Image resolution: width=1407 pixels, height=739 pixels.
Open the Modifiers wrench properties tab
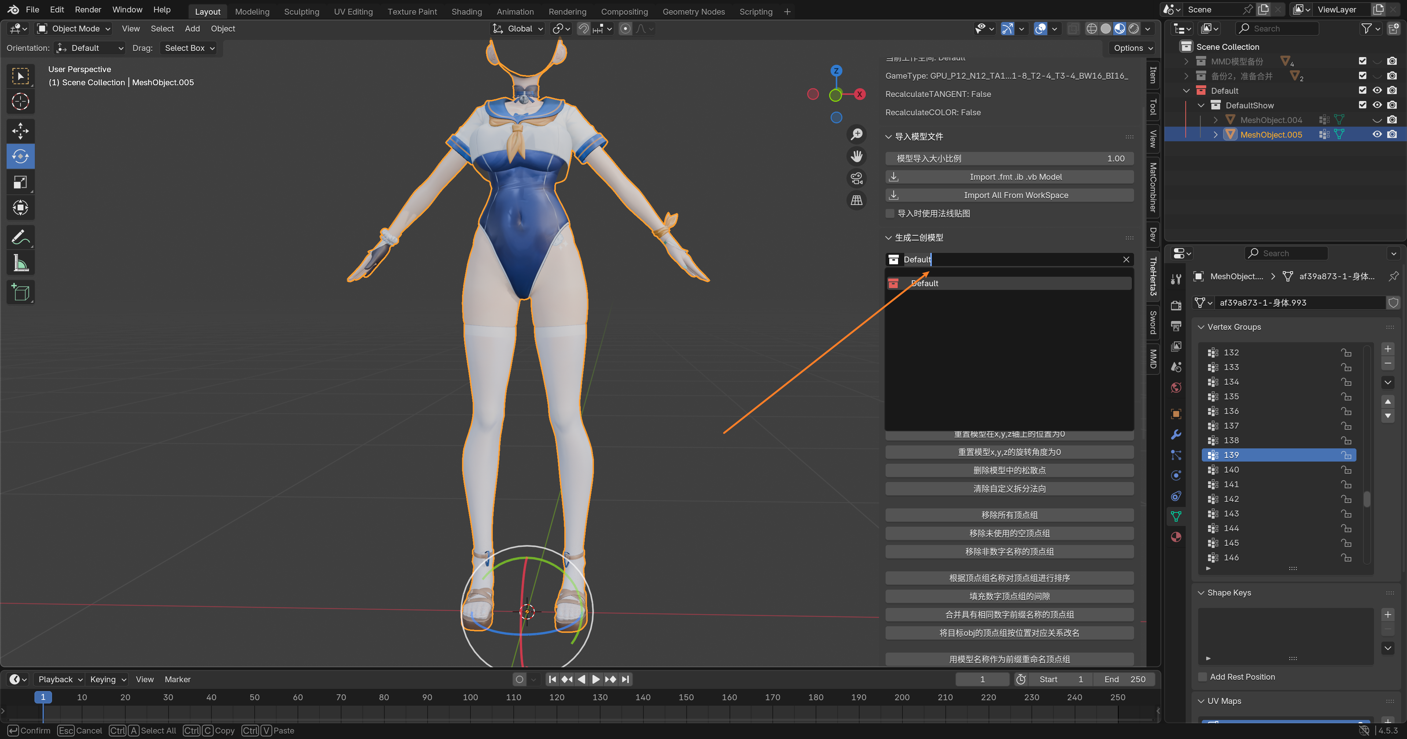point(1176,434)
